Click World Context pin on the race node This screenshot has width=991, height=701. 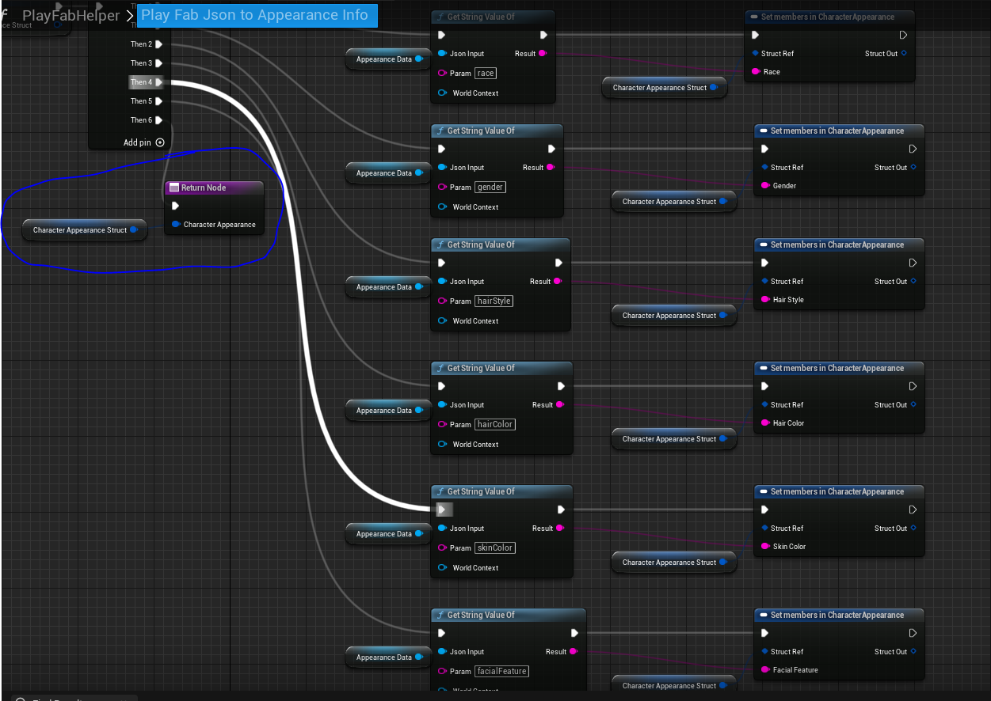click(442, 93)
